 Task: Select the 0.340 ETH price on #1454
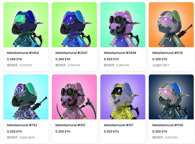pos(14,59)
